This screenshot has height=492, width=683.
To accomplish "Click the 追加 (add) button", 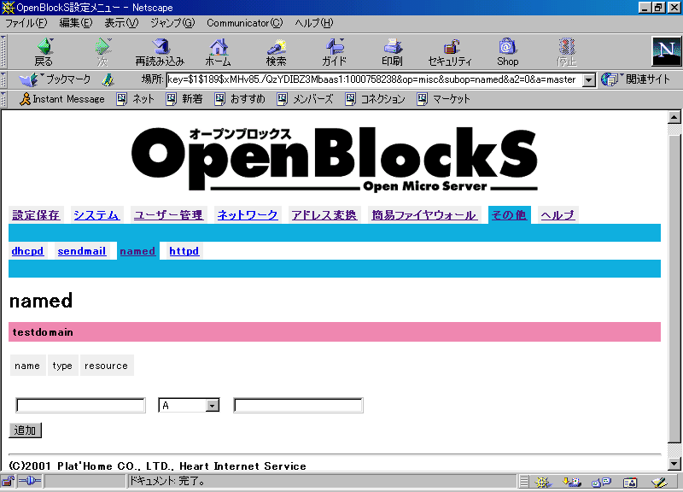I will 26,430.
